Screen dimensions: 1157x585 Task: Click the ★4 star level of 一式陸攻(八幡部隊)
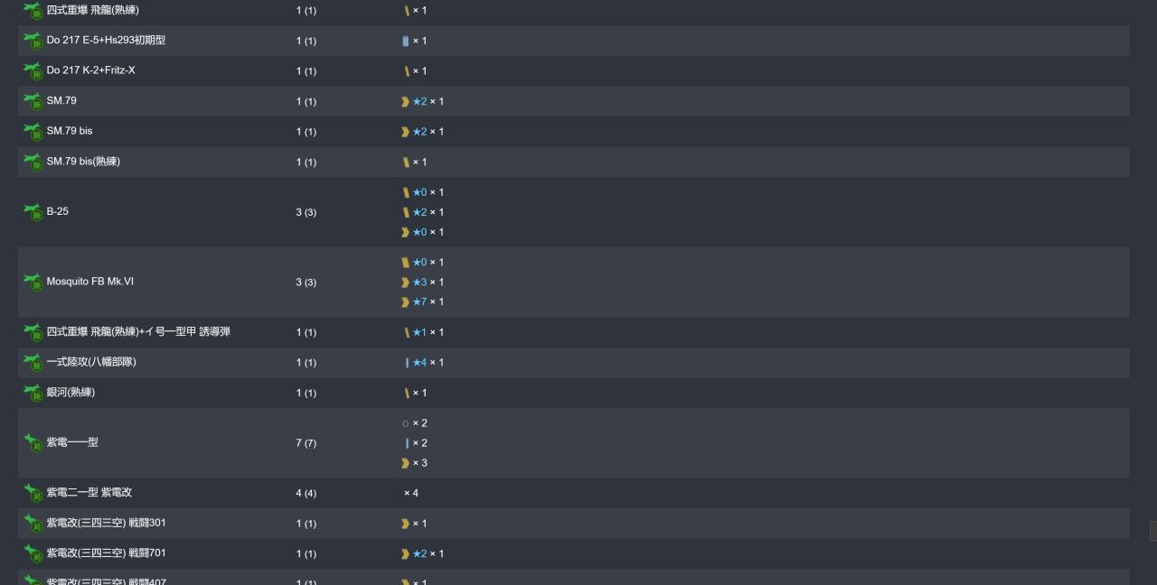click(x=419, y=363)
